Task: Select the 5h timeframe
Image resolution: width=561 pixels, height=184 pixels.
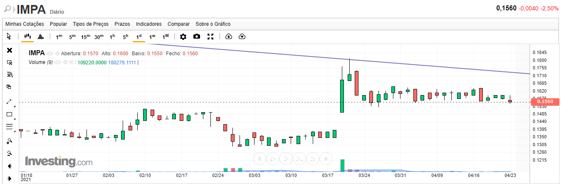Action: pos(126,37)
